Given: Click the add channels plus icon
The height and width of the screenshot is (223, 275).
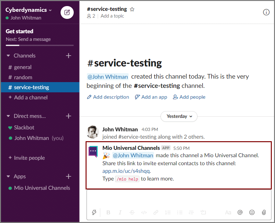Looking at the screenshot, I should click(68, 56).
